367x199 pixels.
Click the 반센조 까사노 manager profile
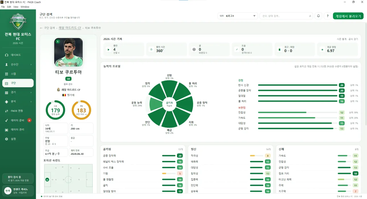point(18,191)
